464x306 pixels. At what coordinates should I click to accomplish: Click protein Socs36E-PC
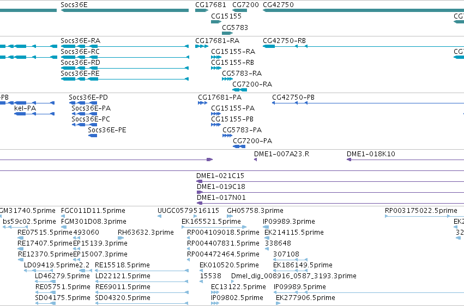(85, 125)
